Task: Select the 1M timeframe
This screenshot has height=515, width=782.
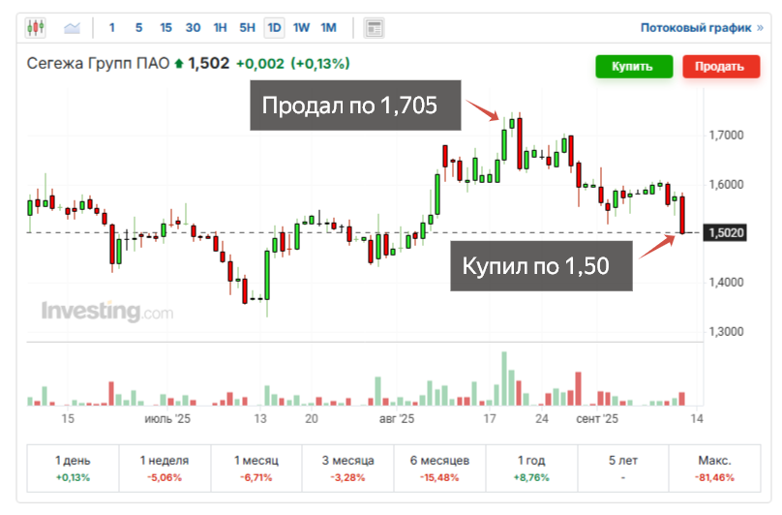Action: (x=329, y=28)
